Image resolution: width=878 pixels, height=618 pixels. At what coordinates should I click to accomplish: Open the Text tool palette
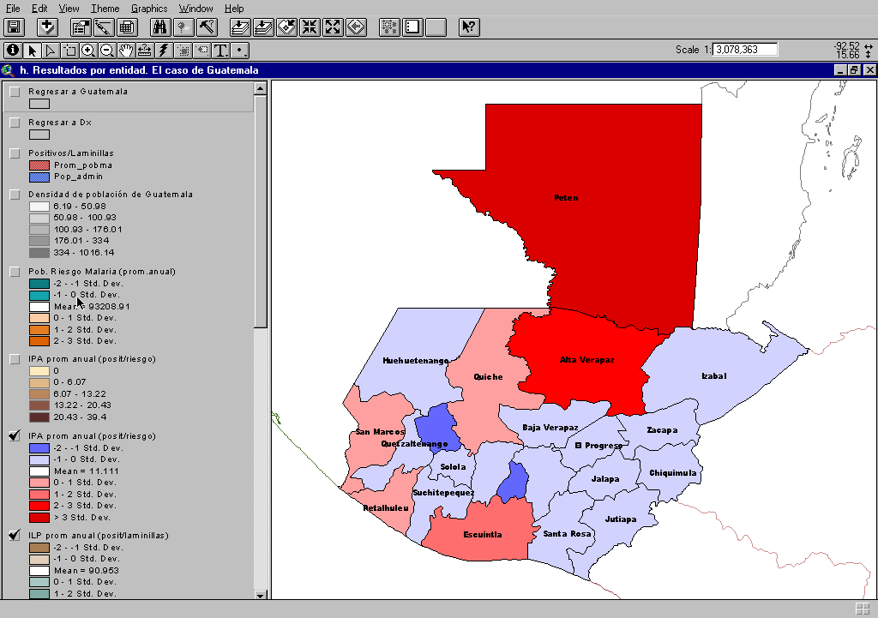pyautogui.click(x=220, y=50)
